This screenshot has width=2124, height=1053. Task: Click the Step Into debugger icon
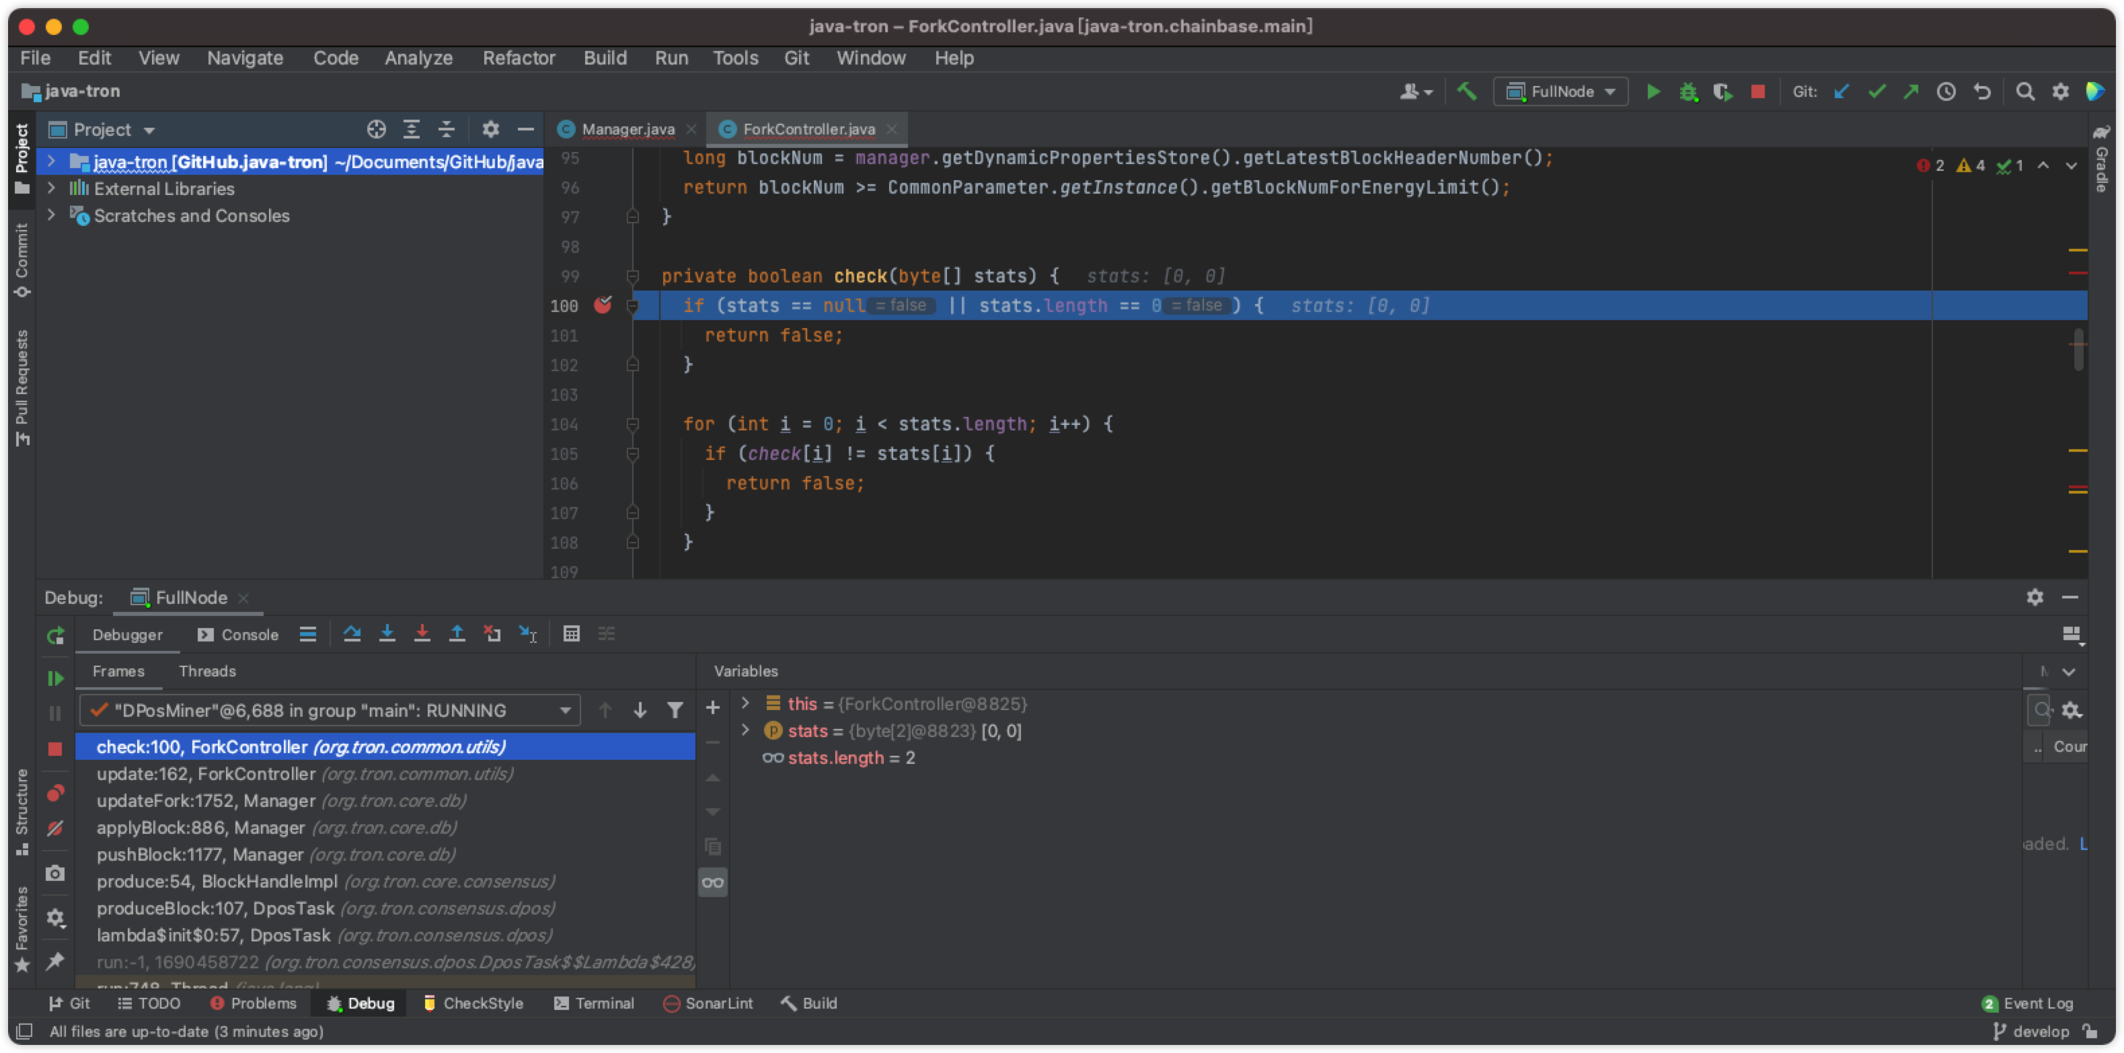pyautogui.click(x=387, y=633)
